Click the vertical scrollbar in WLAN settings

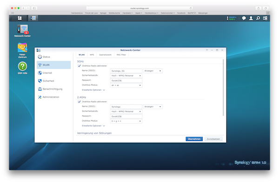[223, 87]
